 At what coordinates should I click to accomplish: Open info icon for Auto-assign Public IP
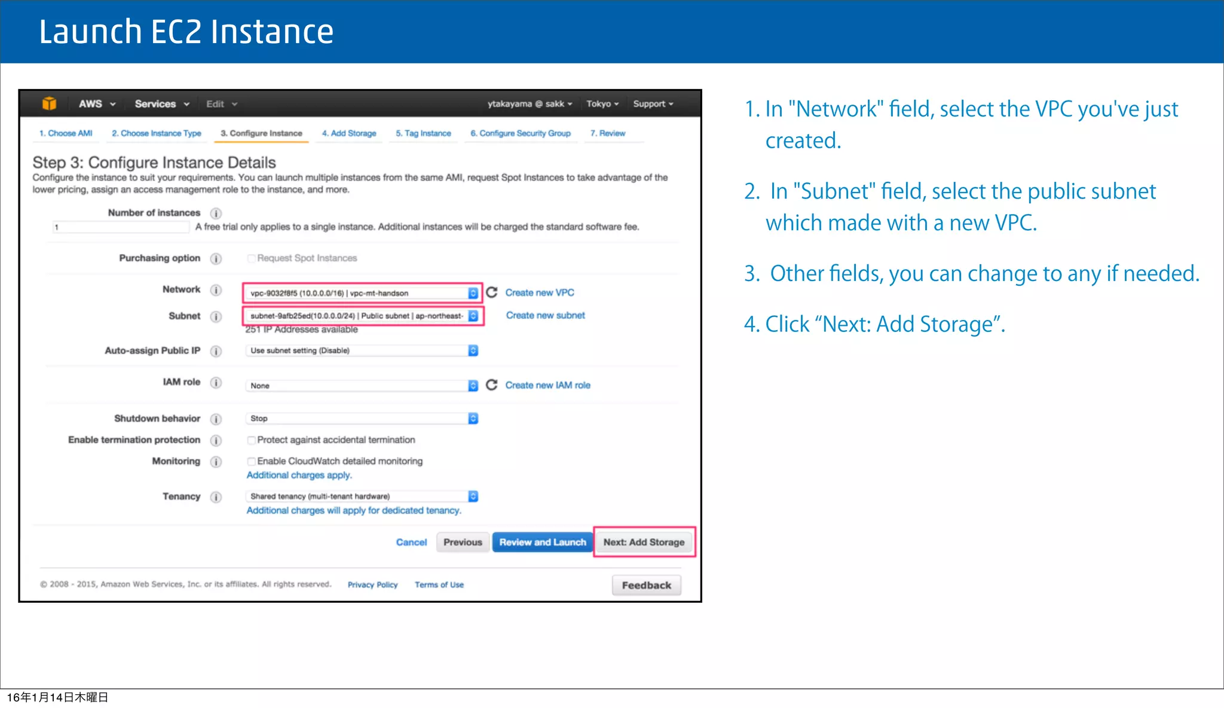click(x=216, y=352)
